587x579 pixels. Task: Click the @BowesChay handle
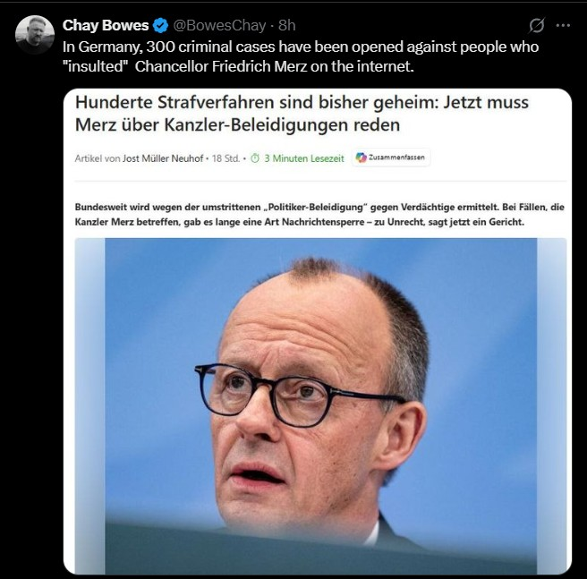219,25
